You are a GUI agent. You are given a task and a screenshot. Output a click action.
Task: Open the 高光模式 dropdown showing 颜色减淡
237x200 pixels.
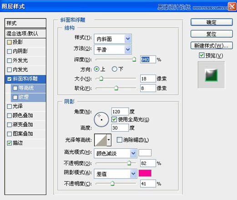click(x=116, y=154)
